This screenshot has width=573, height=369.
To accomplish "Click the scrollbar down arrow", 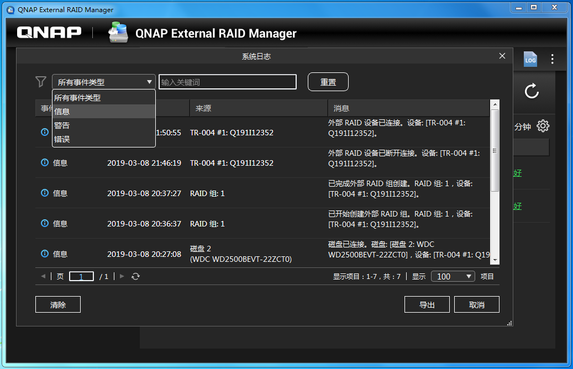I will (495, 260).
